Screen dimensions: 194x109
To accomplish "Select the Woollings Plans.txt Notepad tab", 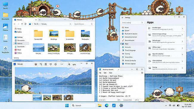I will (109, 70).
